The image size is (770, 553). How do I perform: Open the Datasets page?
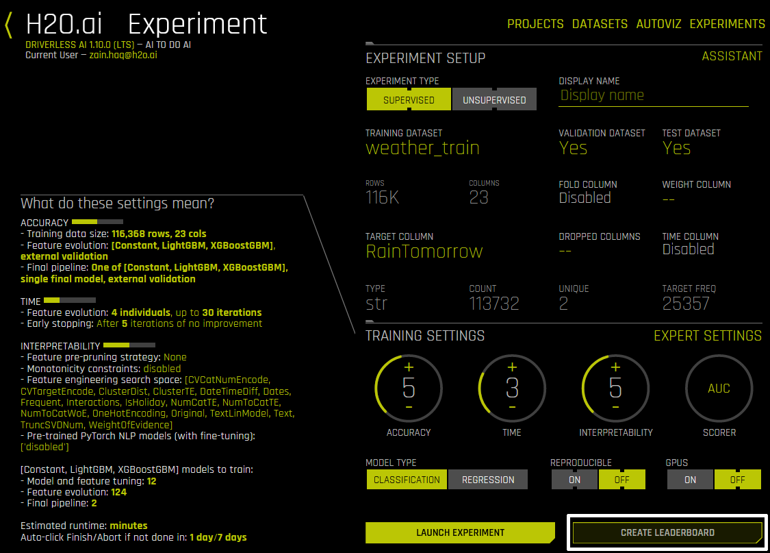[x=600, y=24]
